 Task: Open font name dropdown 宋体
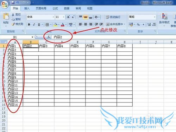pyautogui.click(x=53, y=17)
